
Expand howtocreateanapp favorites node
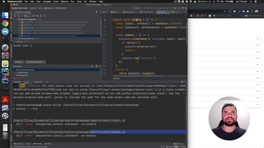point(14,70)
